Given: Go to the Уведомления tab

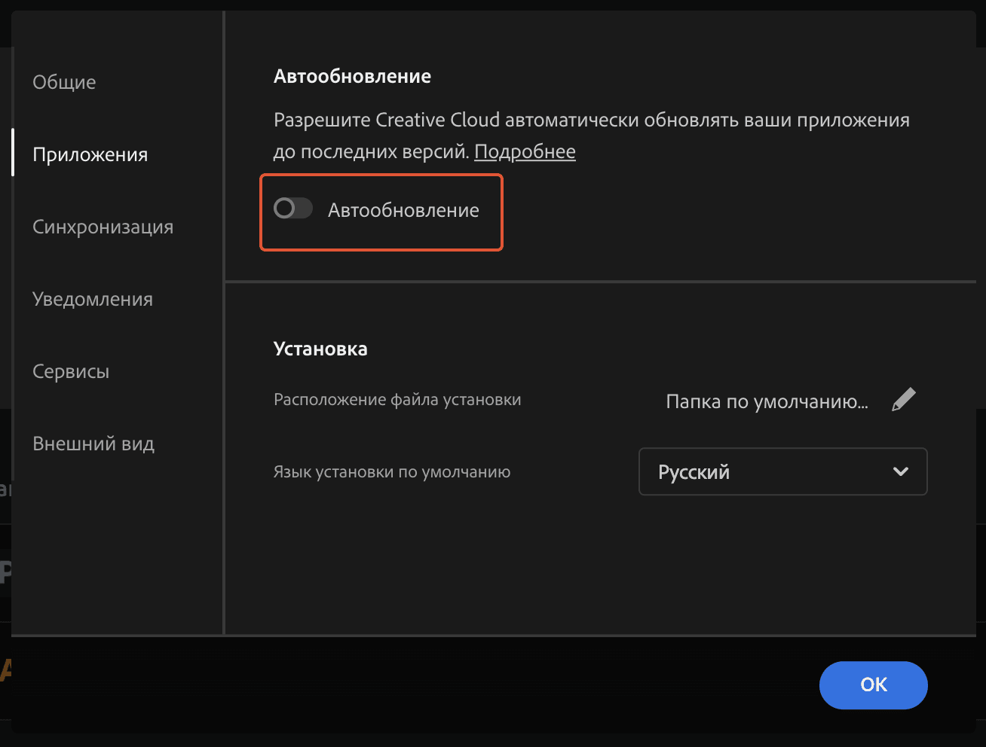Looking at the screenshot, I should coord(92,299).
